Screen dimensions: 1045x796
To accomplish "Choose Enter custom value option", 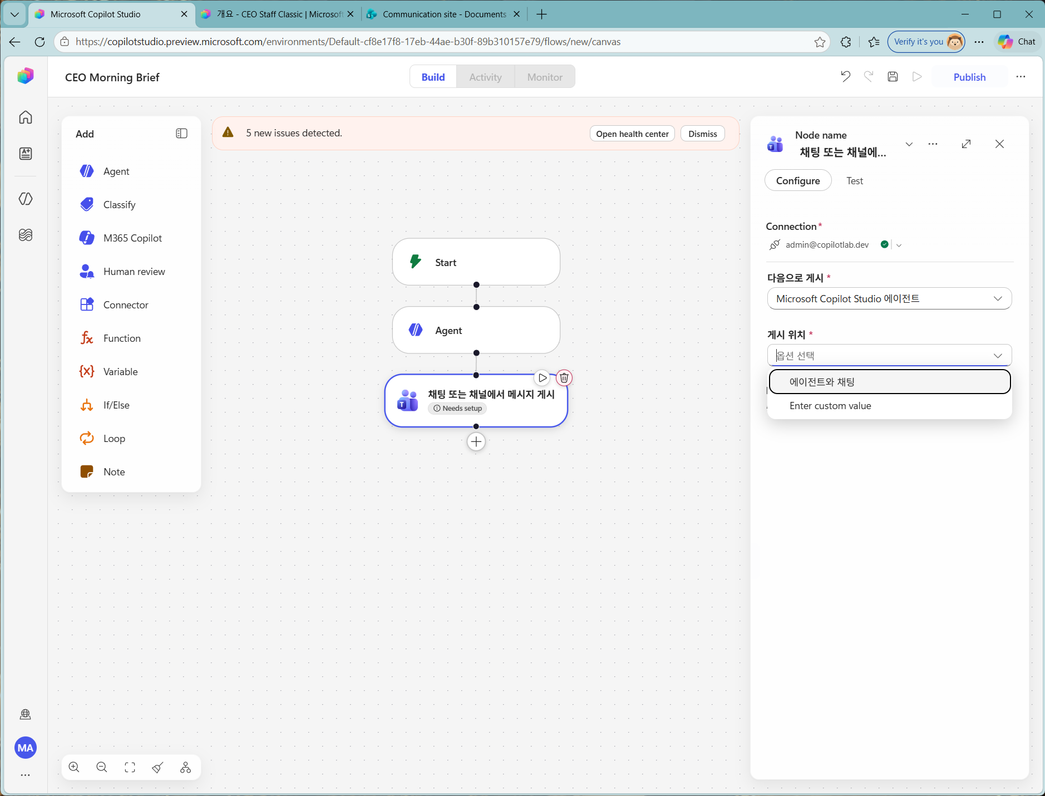I will click(889, 406).
